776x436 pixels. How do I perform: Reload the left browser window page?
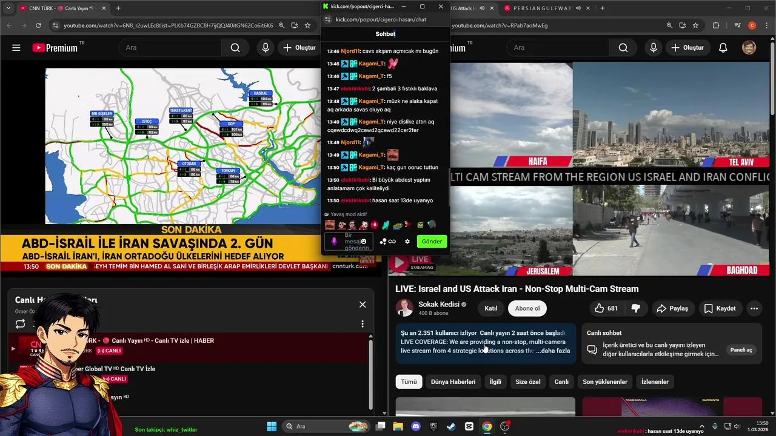tap(38, 25)
